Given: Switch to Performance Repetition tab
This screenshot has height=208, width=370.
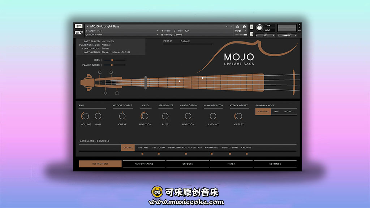Looking at the screenshot, I should 185,148.
